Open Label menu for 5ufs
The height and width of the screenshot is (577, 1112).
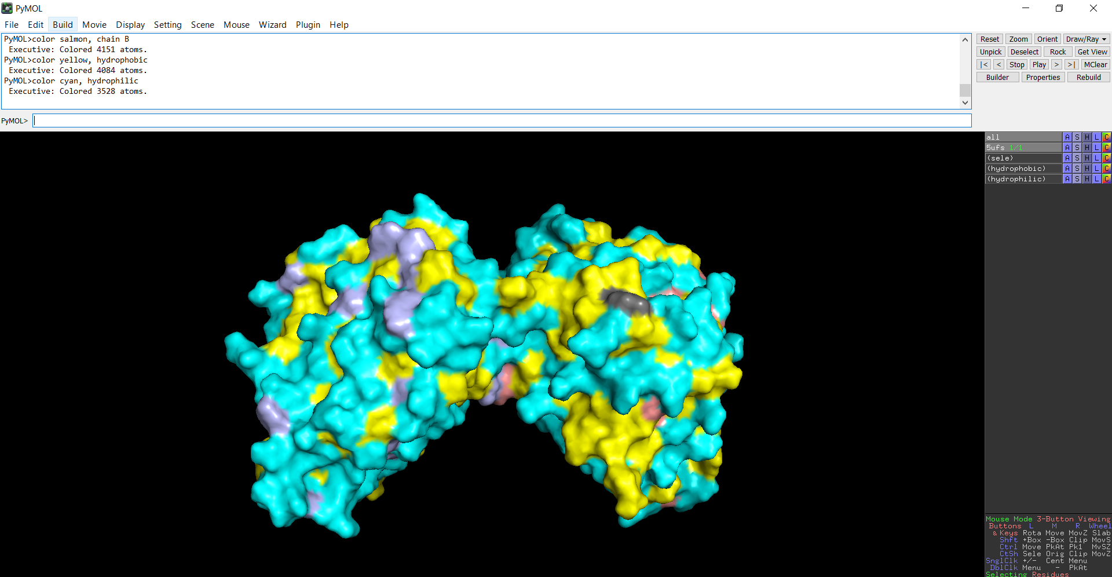point(1096,148)
